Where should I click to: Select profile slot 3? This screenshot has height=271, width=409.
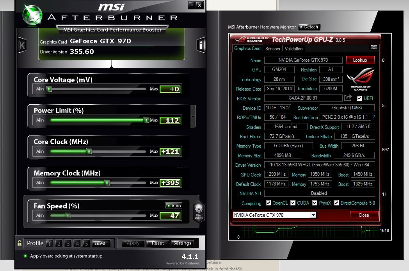pos(68,243)
